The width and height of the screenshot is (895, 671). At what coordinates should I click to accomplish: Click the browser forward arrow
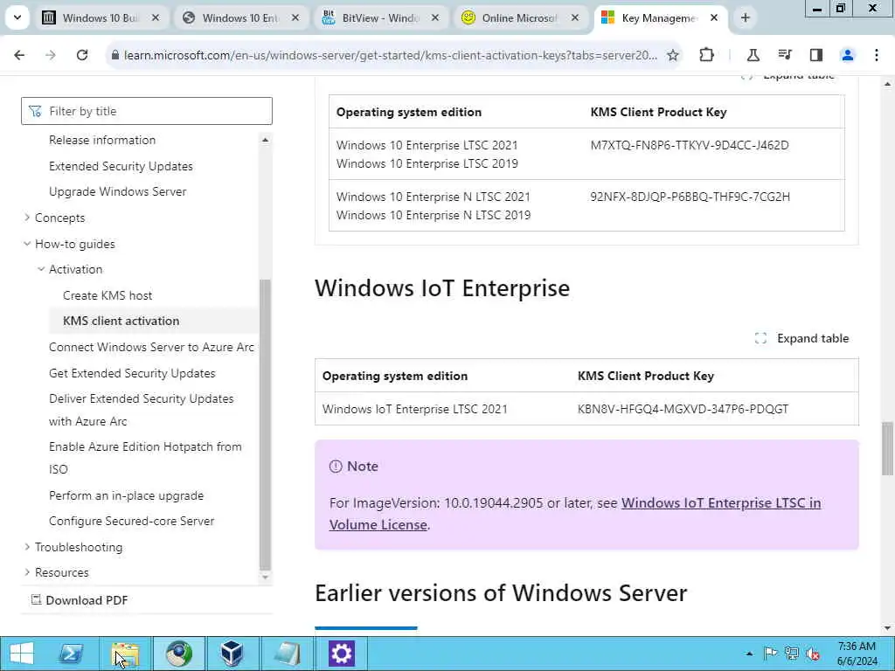pos(51,55)
